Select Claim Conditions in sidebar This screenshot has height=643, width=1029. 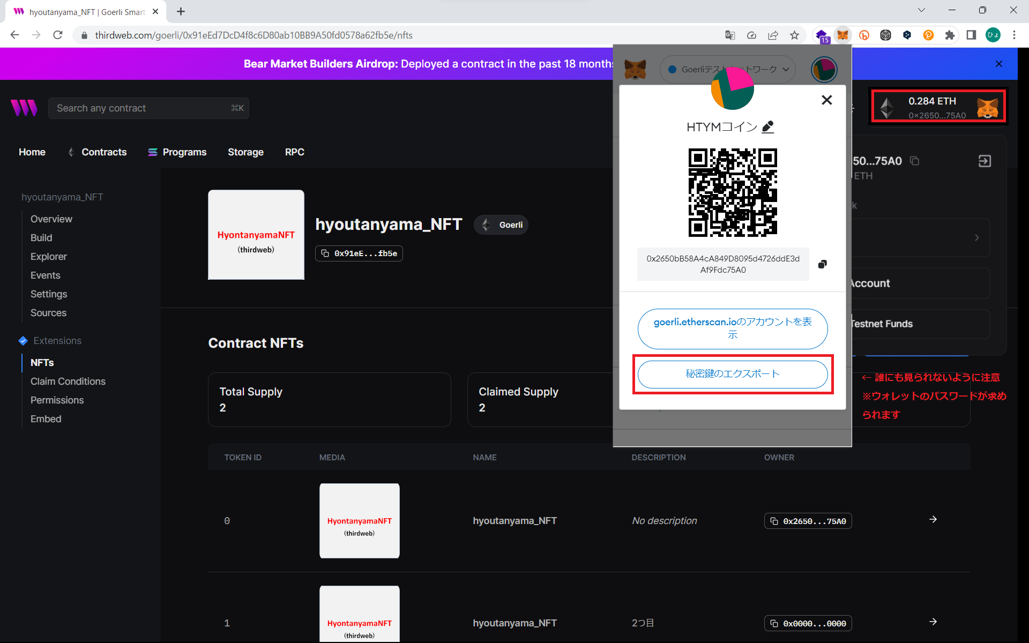pyautogui.click(x=68, y=382)
